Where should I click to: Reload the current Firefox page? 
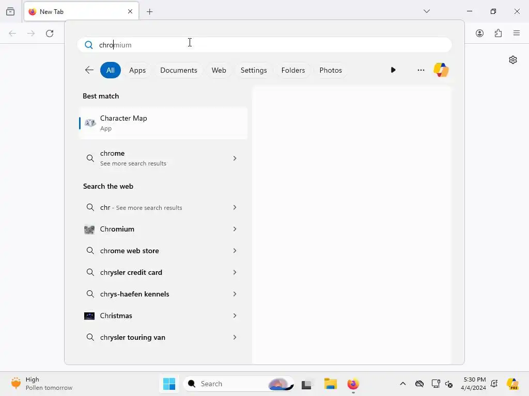(50, 34)
